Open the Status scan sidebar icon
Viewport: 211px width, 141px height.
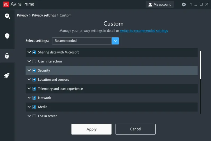pyautogui.click(x=7, y=16)
